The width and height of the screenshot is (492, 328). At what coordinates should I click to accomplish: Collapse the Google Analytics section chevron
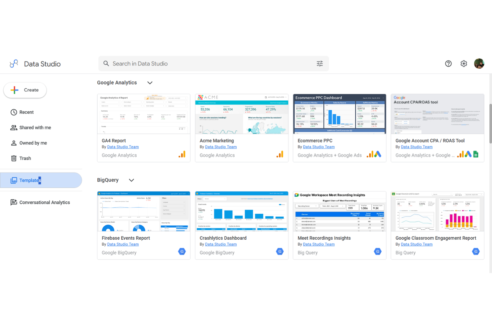150,83
